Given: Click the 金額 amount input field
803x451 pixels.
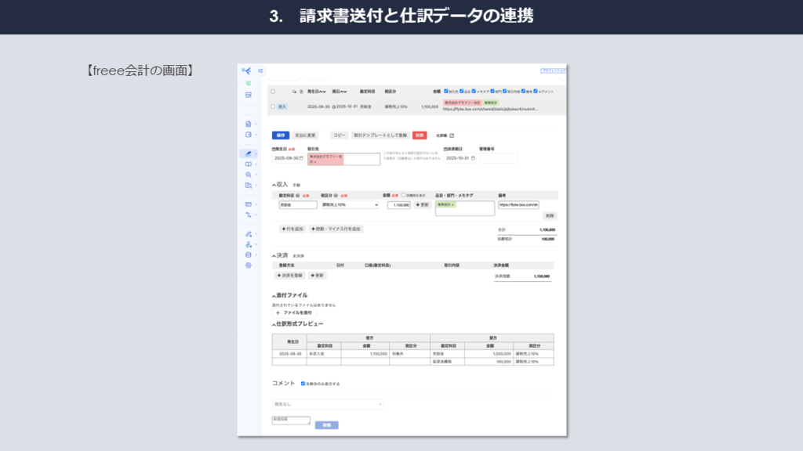Looking at the screenshot, I should pyautogui.click(x=398, y=205).
